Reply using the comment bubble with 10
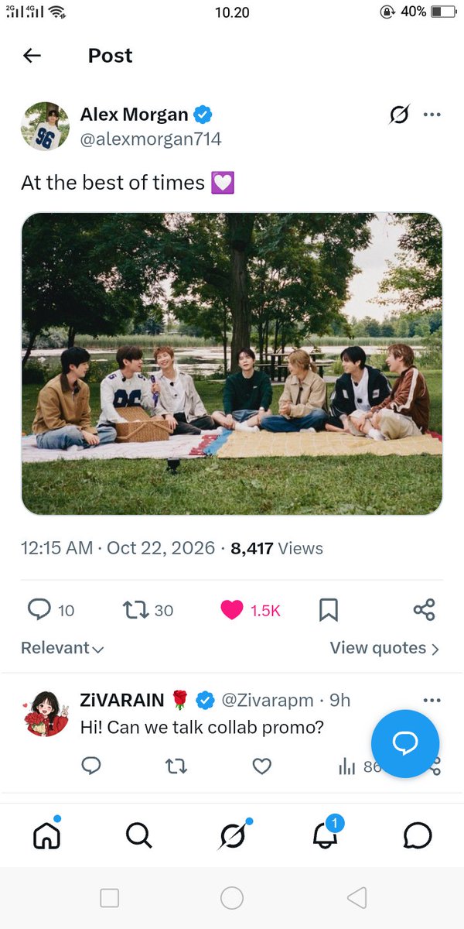This screenshot has height=929, width=464. [x=51, y=610]
